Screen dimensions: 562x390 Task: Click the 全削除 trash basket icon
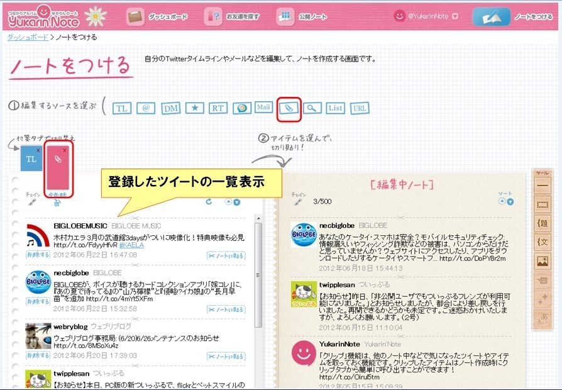(57, 203)
